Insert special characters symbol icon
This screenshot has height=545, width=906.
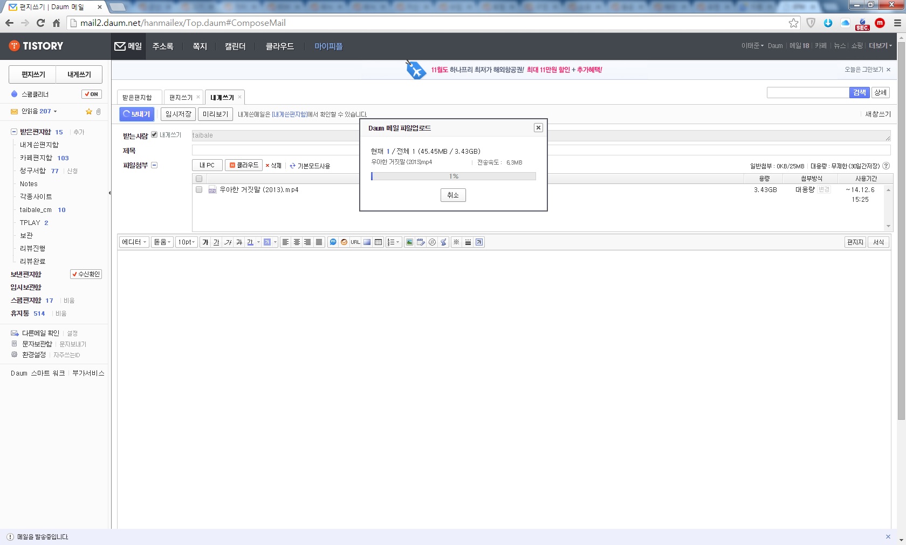coord(456,242)
